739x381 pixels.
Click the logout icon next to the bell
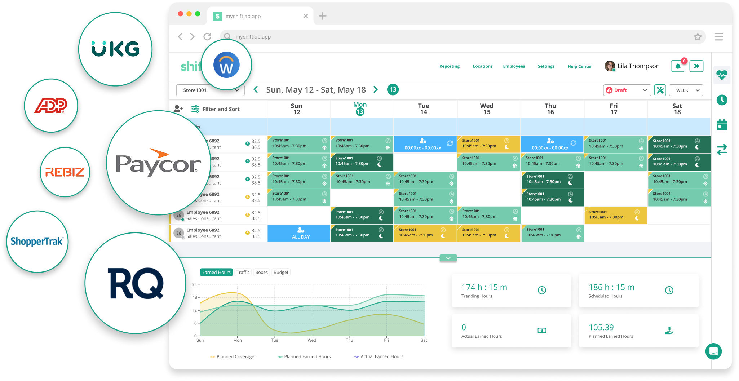click(x=696, y=66)
